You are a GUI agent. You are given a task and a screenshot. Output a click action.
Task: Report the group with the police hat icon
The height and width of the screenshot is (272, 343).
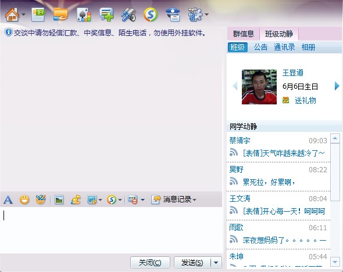click(173, 14)
